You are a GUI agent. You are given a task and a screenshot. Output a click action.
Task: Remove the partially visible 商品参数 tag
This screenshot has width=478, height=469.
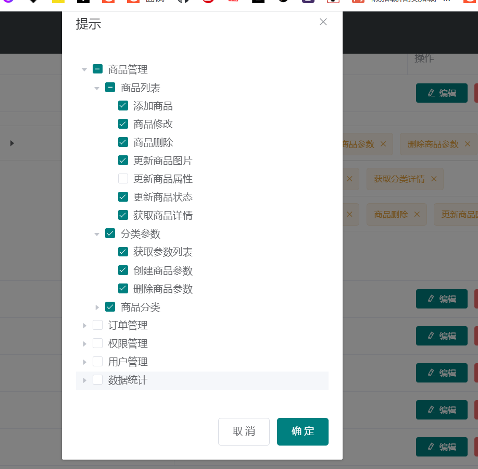coord(383,144)
